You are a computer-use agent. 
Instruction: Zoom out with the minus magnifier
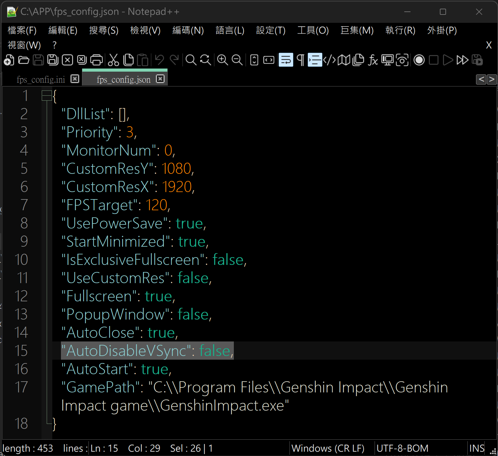237,60
